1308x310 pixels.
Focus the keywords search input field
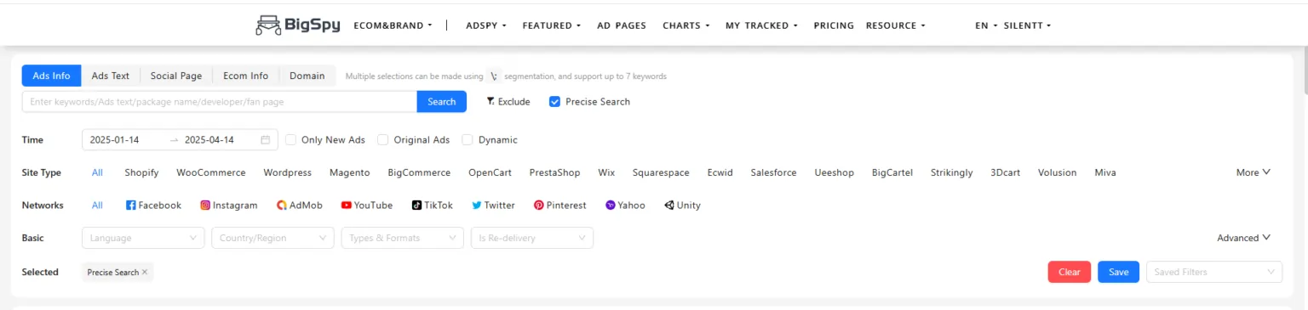(x=220, y=102)
